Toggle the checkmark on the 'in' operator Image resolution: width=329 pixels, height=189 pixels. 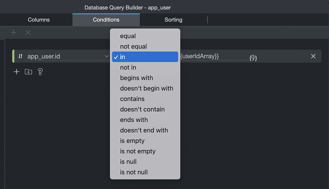tap(116, 57)
